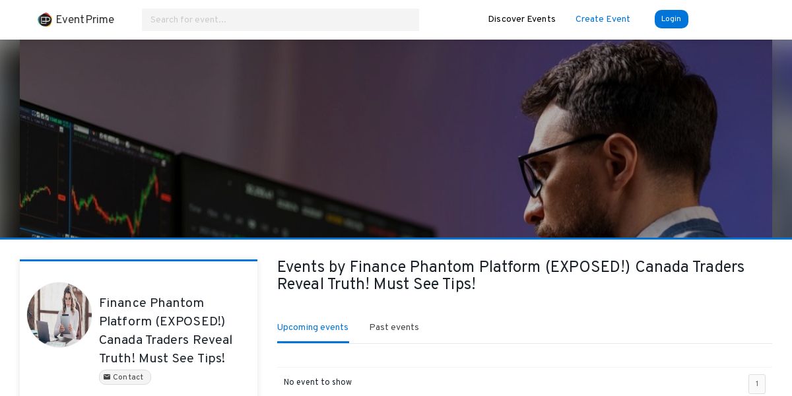Click the Contact button label
The height and width of the screenshot is (396, 792).
pos(128,378)
